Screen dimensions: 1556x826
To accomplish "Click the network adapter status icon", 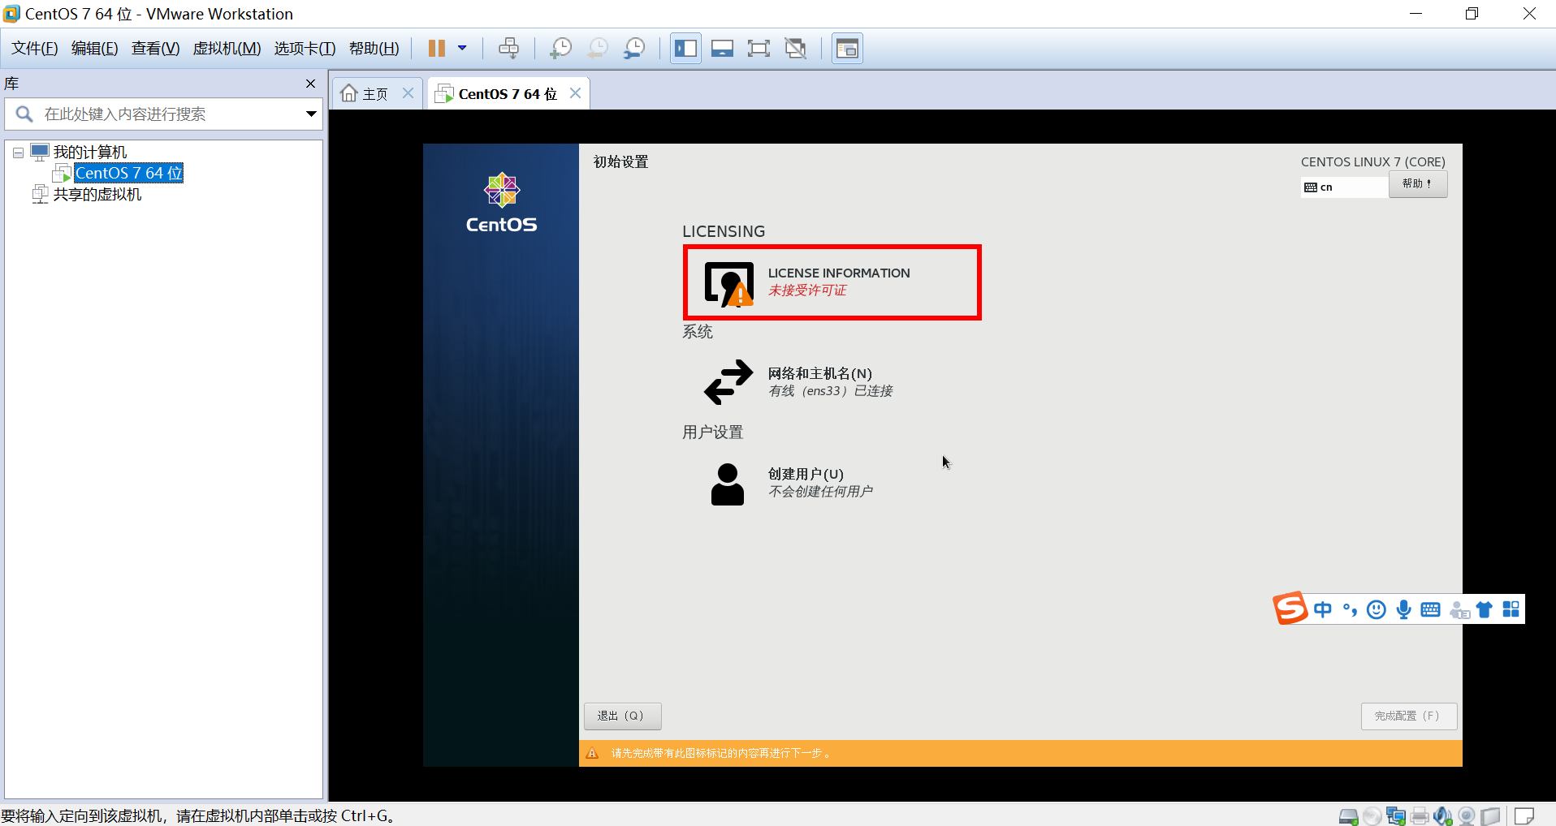I will 1396,816.
